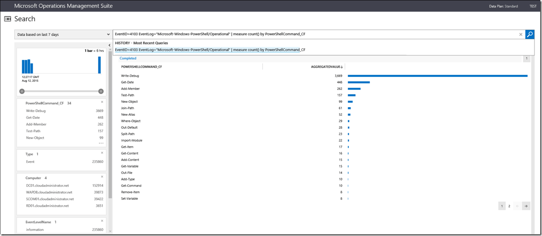542x236 pixels.
Task: Click the right handle of time range slider
Action: [101, 91]
